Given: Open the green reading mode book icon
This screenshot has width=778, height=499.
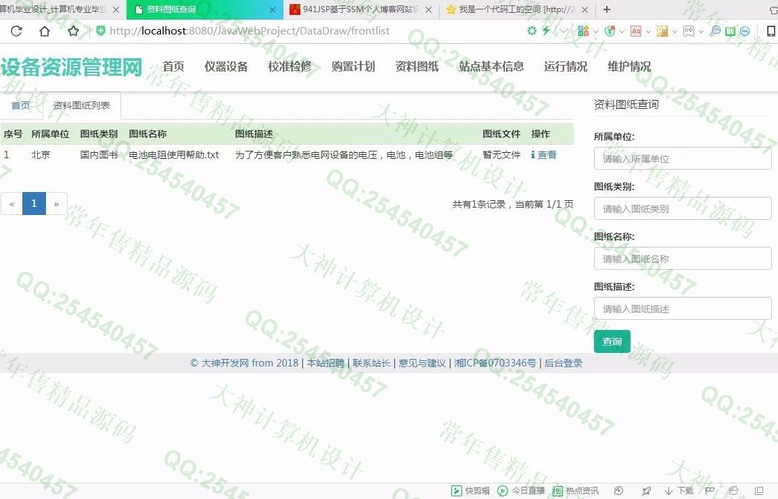Looking at the screenshot, I should coord(731,31).
